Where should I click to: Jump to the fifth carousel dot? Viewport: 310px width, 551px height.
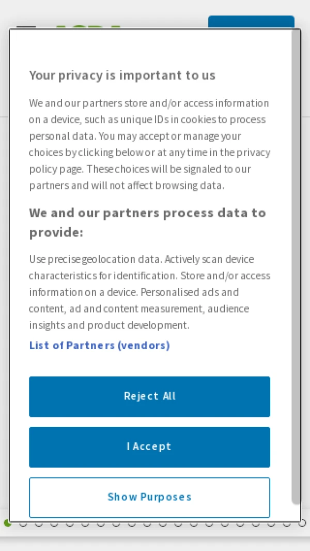(70, 524)
